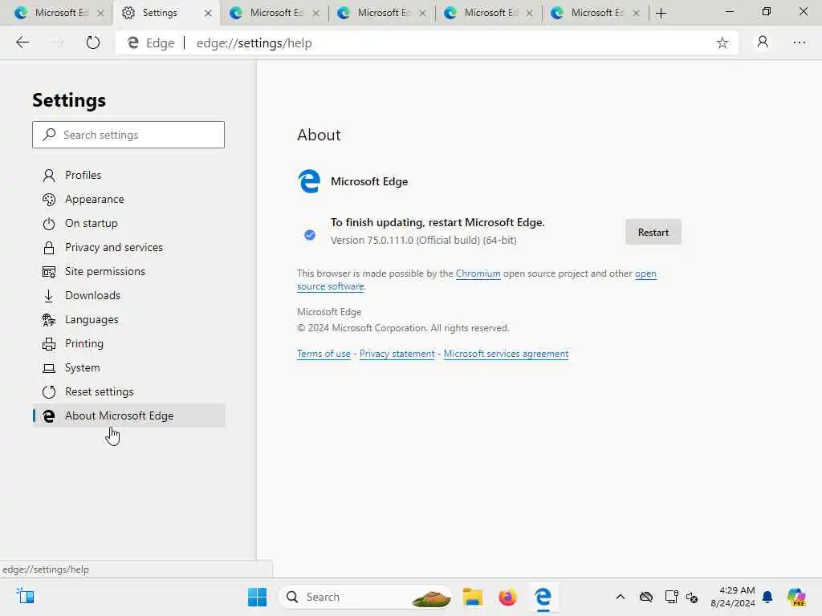
Task: Open the Windows Start button
Action: click(257, 597)
